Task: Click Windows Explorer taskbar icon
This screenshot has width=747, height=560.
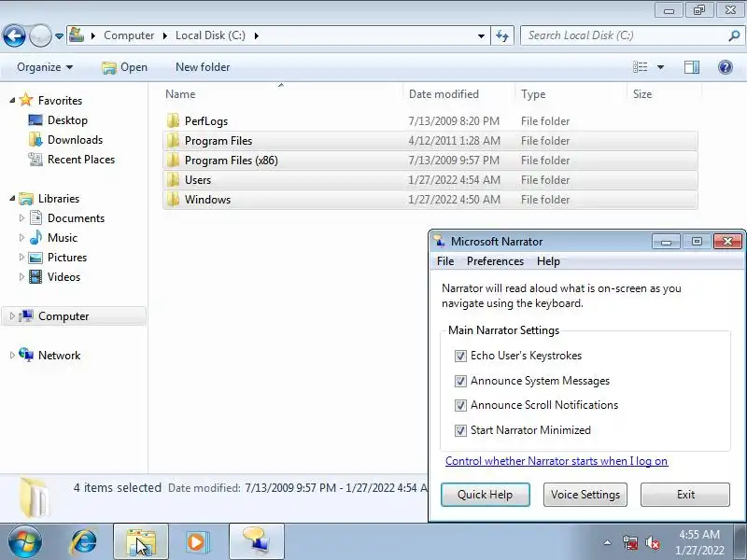Action: (x=141, y=541)
